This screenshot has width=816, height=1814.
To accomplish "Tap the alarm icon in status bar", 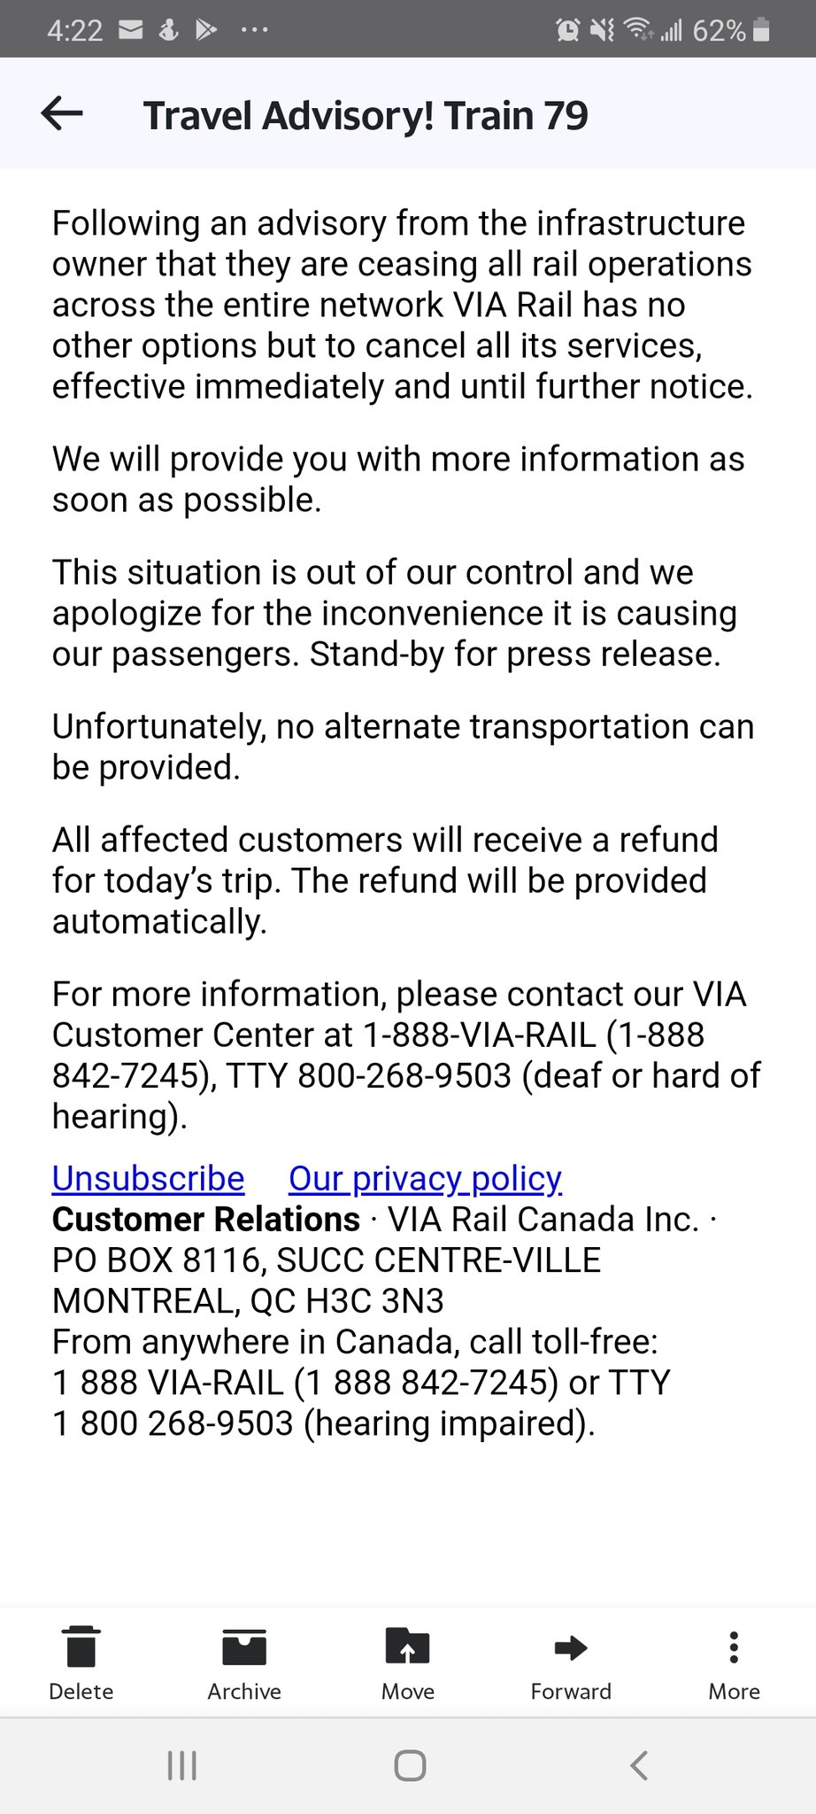I will 567,30.
